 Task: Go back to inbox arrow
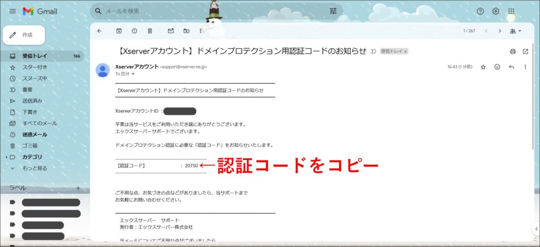[x=100, y=31]
